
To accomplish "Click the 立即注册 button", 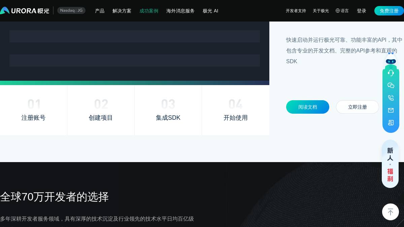I will coord(358,107).
